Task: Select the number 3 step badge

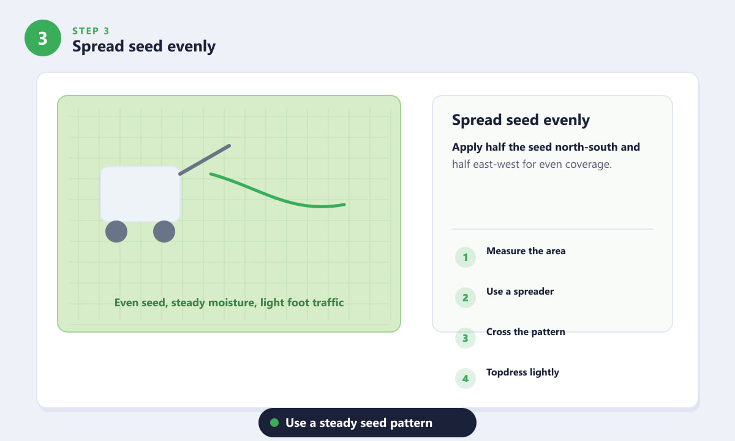Action: tap(466, 338)
